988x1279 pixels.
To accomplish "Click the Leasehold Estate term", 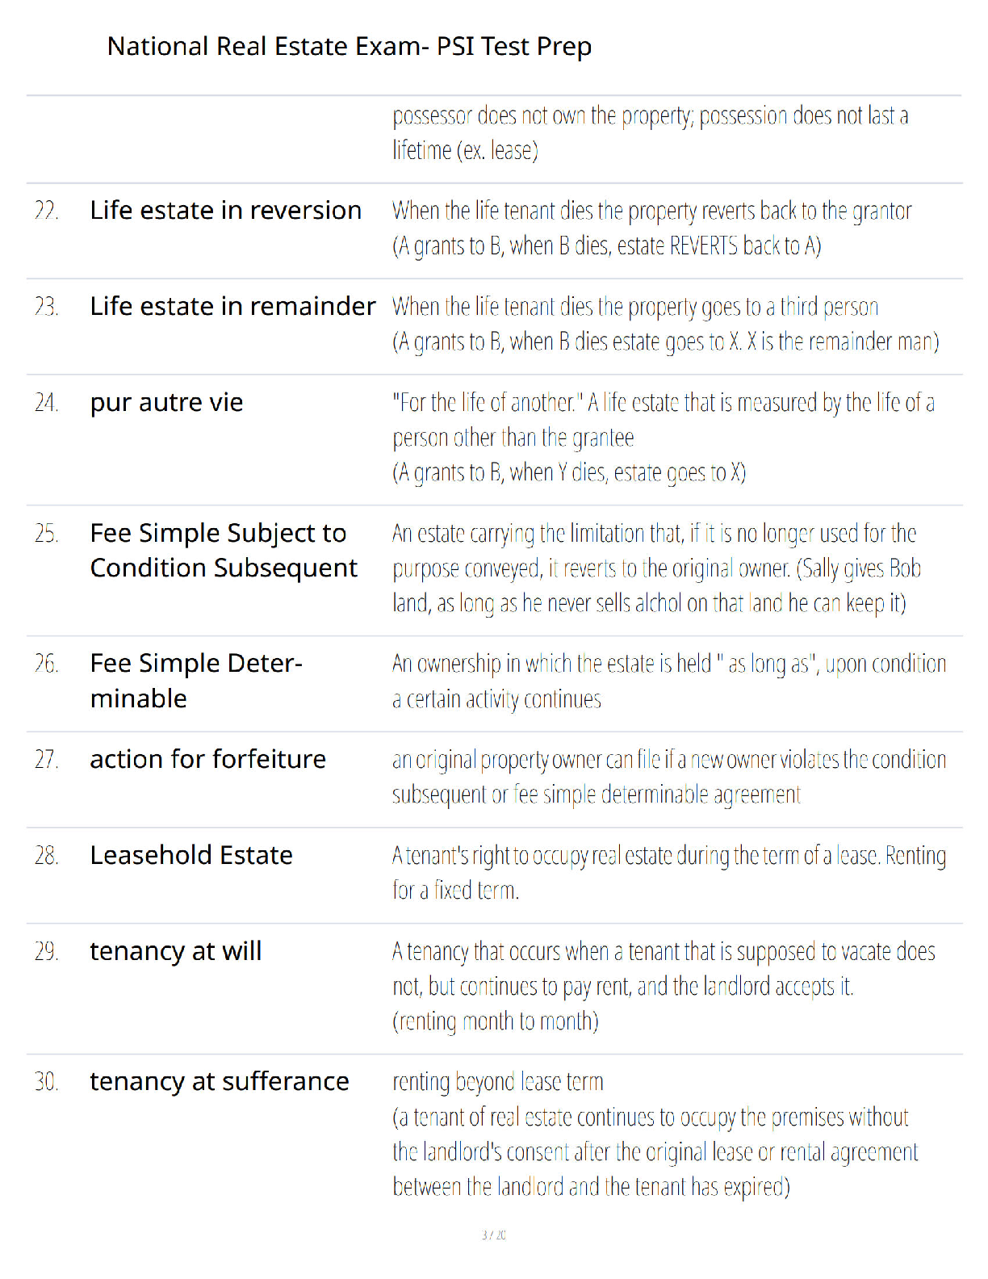I will point(191,855).
